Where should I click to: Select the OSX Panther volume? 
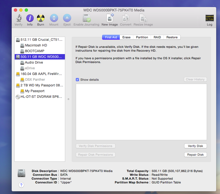40,80
